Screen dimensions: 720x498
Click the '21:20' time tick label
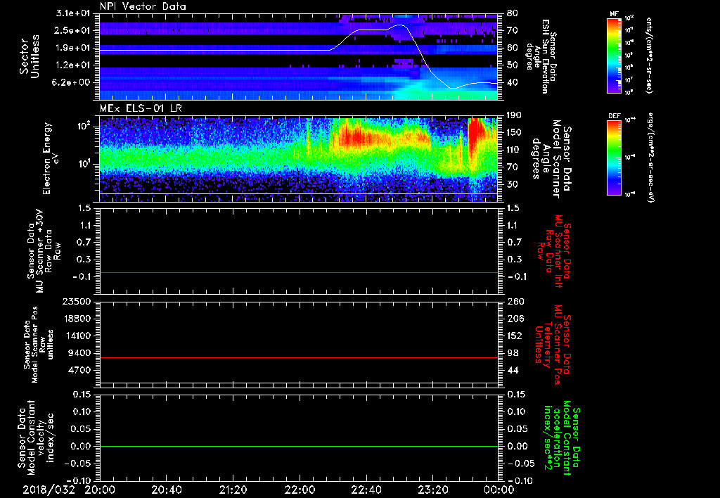click(x=233, y=490)
